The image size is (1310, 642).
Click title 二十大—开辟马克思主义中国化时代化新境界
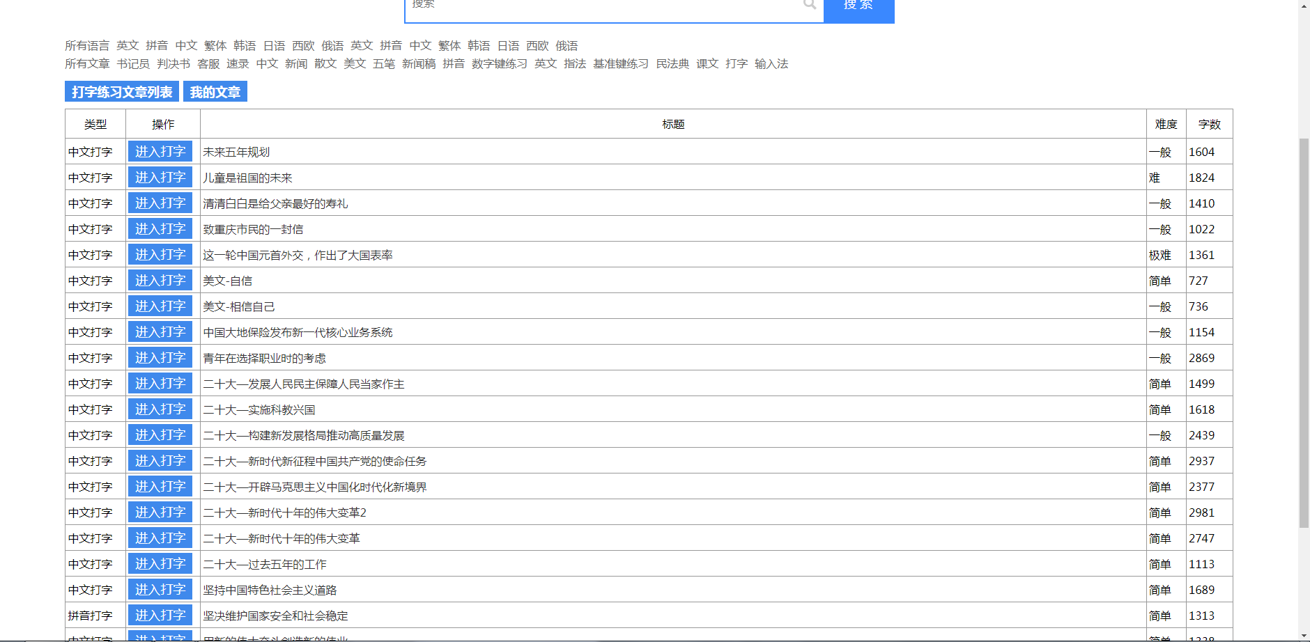[315, 487]
